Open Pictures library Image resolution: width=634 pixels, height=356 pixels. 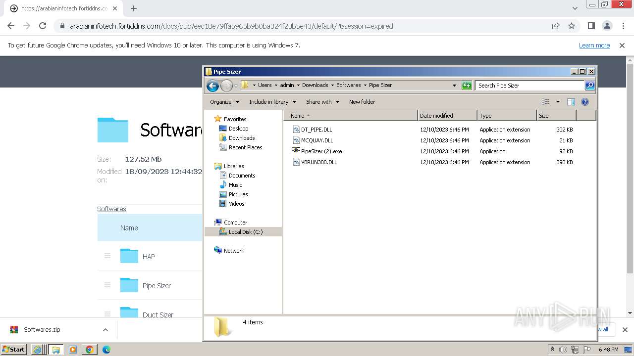(238, 194)
